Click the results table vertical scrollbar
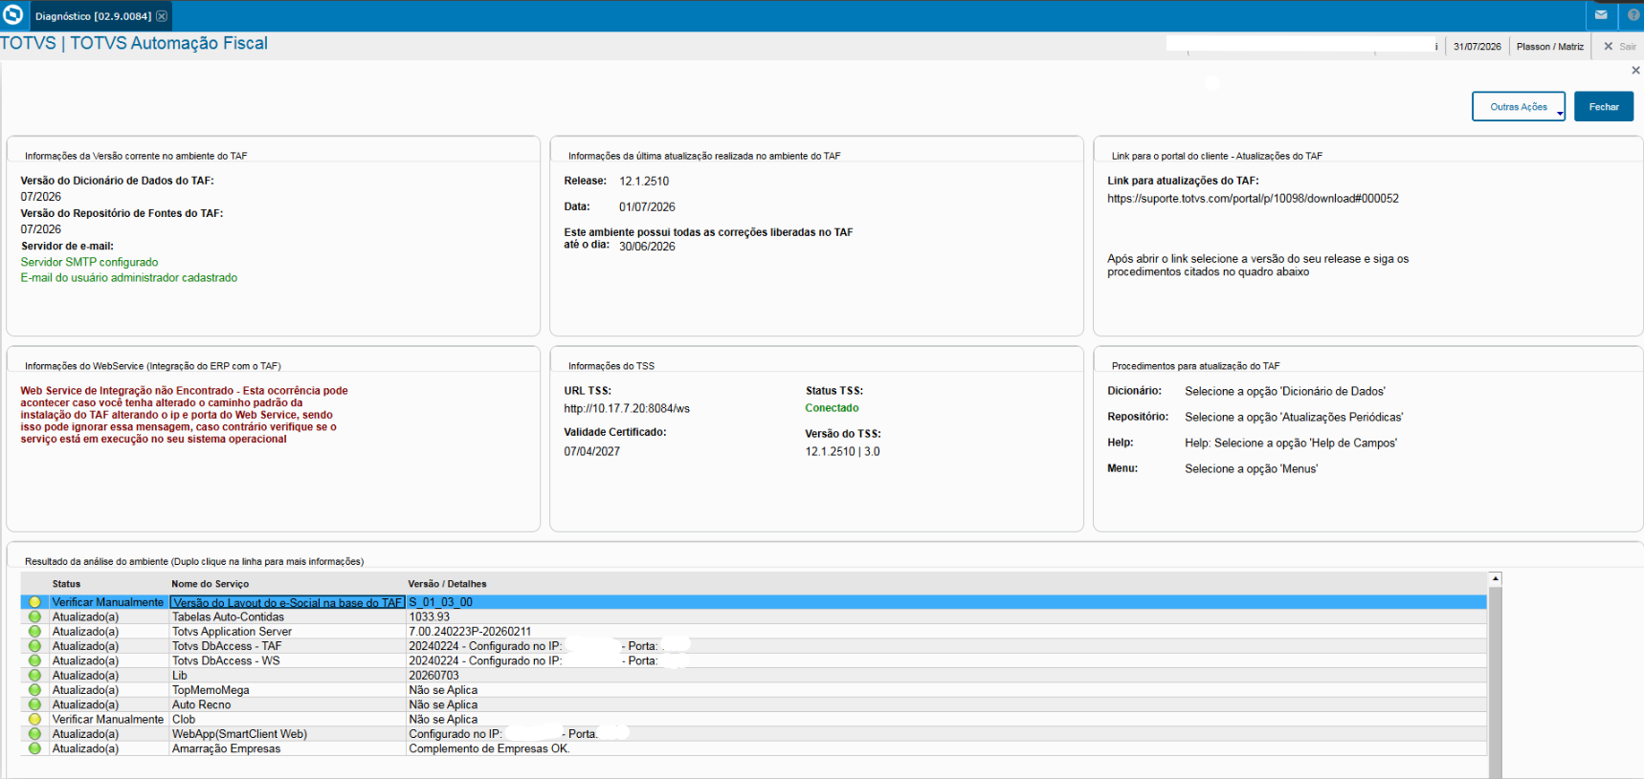The width and height of the screenshot is (1644, 779). click(1496, 682)
